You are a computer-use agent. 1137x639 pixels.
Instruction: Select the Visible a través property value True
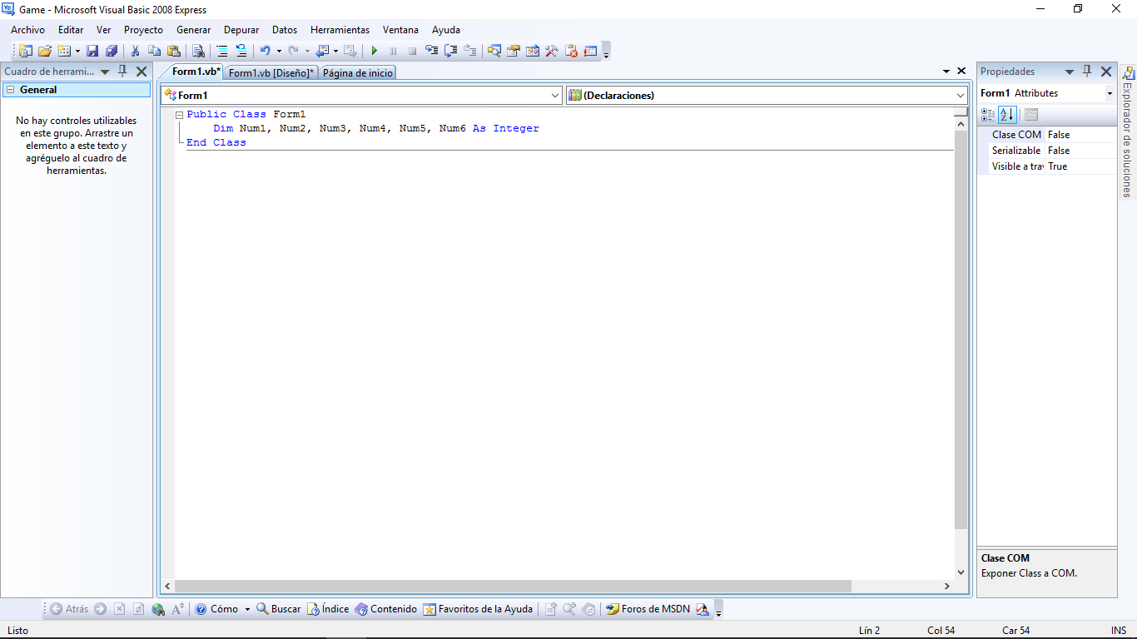click(1081, 166)
